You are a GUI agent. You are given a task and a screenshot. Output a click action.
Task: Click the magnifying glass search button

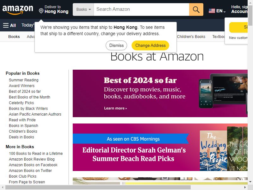coord(196,9)
